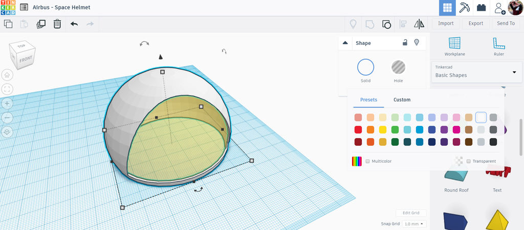Click the Tinkercad logo
The image size is (524, 230).
pyautogui.click(x=8, y=8)
